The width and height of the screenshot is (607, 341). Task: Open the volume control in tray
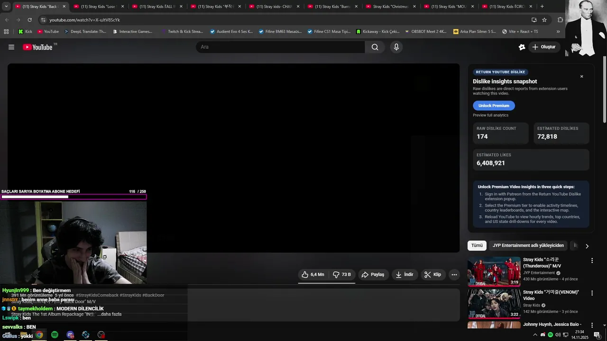558,335
